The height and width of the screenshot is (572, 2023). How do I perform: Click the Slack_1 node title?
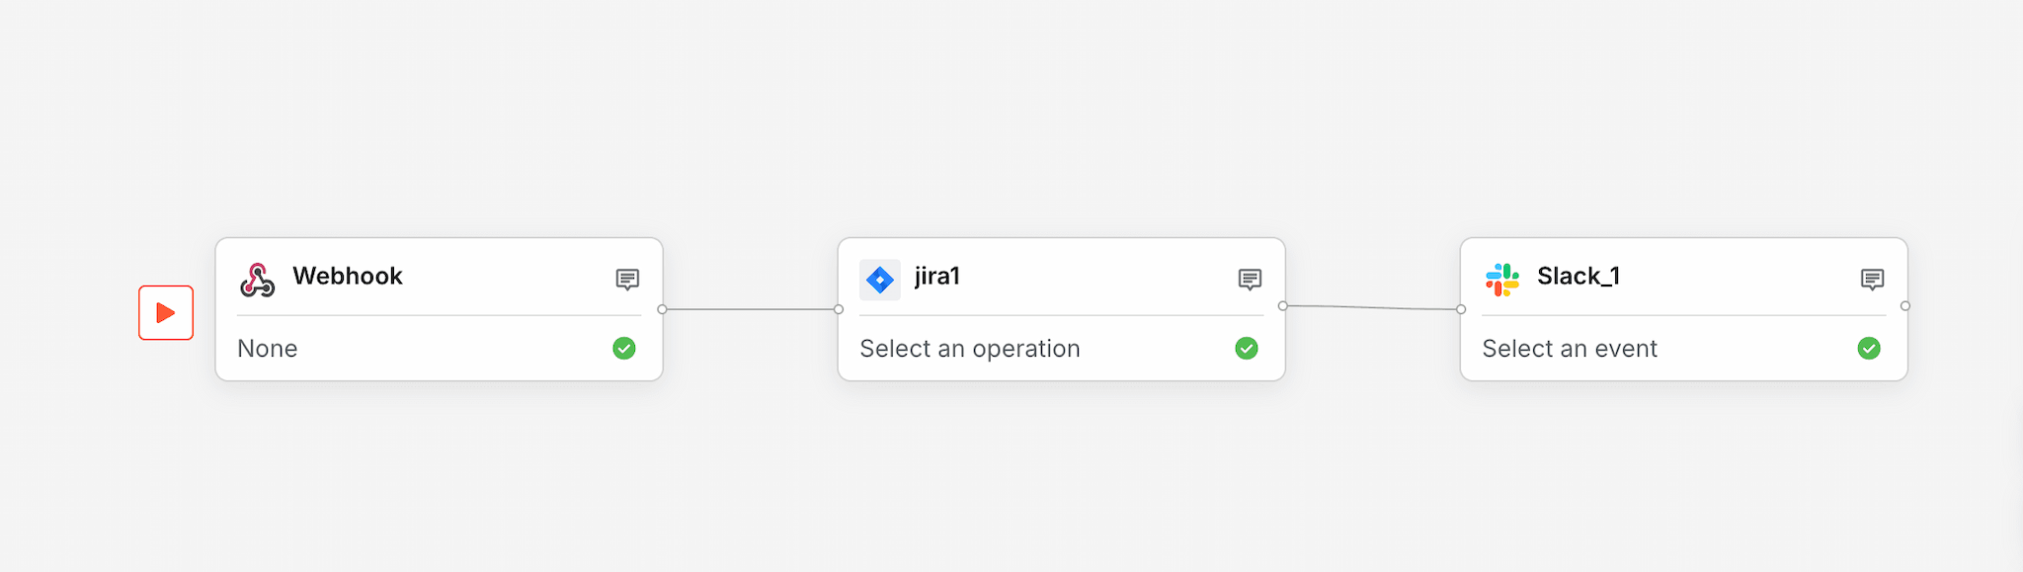point(1578,277)
